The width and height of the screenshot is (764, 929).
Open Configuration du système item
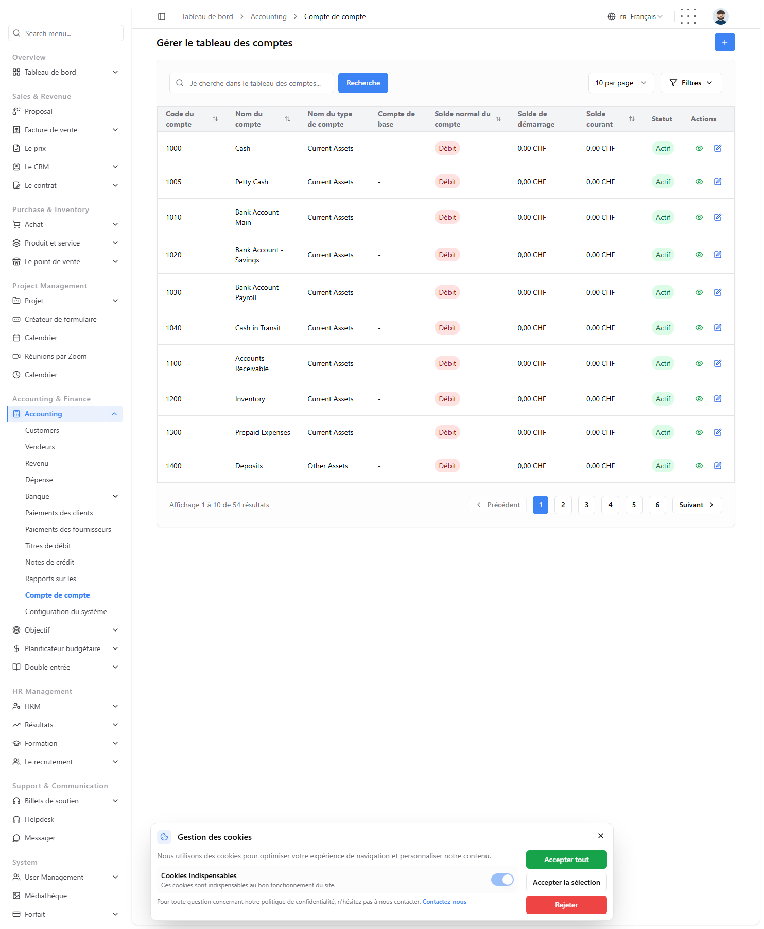tap(66, 611)
